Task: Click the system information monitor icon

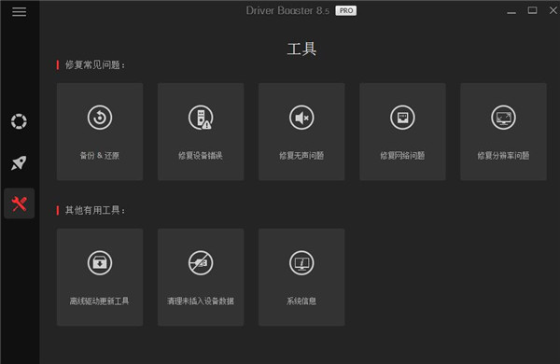Action: (301, 263)
